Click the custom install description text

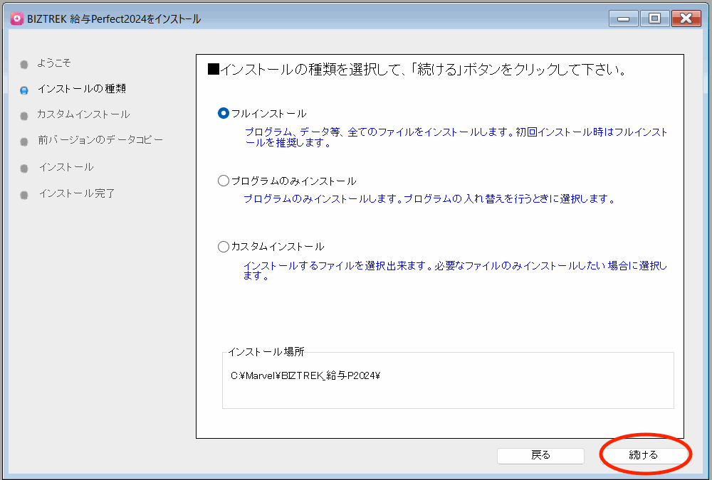(x=455, y=270)
